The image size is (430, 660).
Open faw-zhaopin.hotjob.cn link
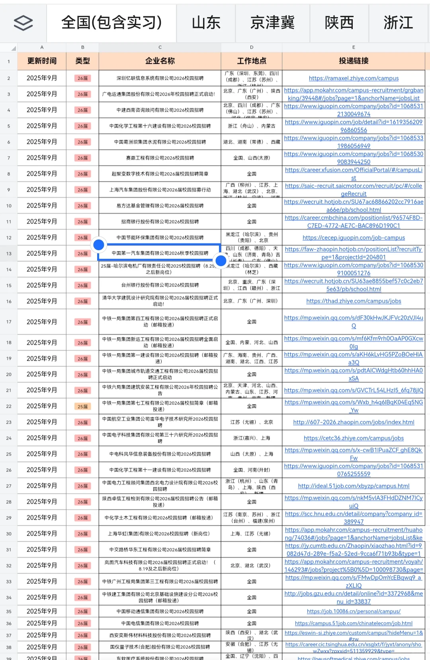coord(354,253)
